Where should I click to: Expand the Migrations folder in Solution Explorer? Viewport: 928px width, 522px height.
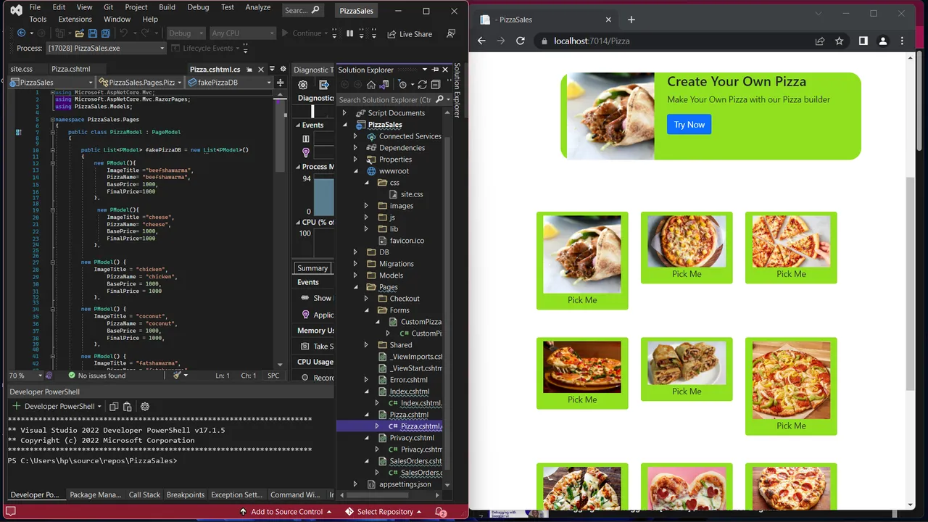coord(355,264)
